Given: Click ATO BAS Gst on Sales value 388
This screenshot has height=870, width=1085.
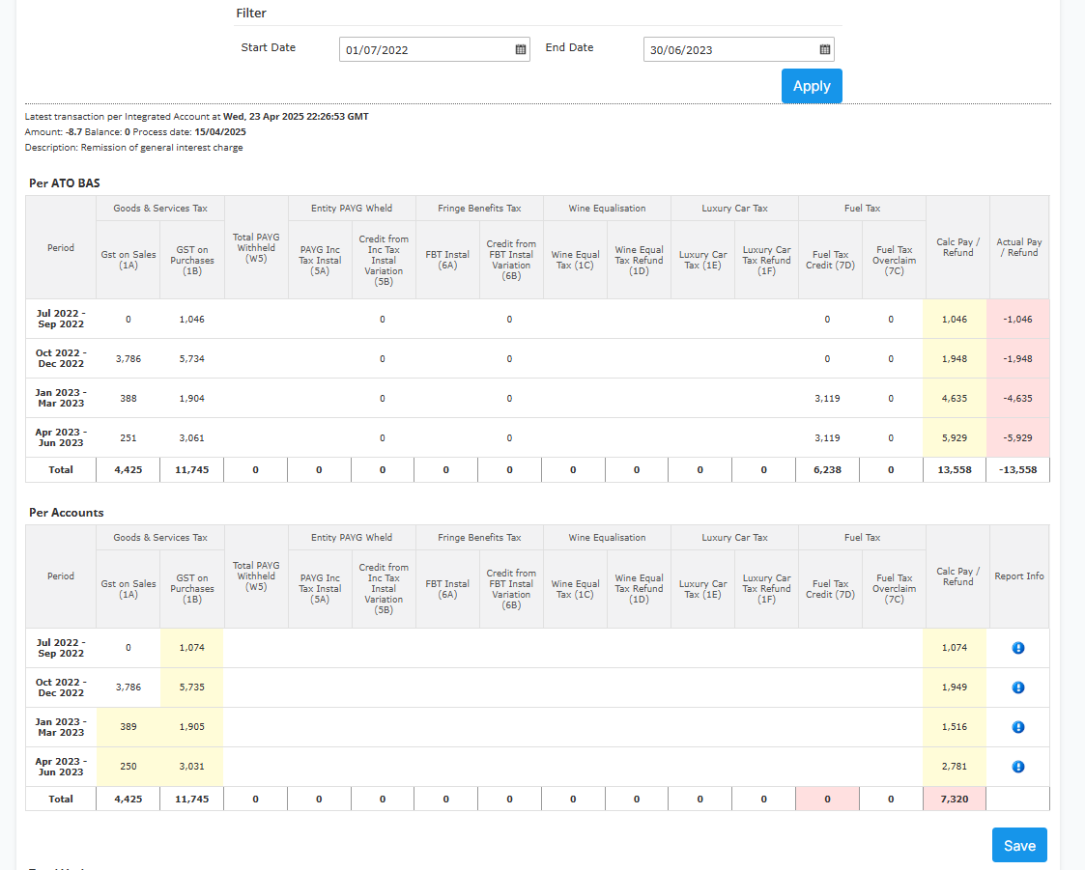Looking at the screenshot, I should tap(128, 399).
